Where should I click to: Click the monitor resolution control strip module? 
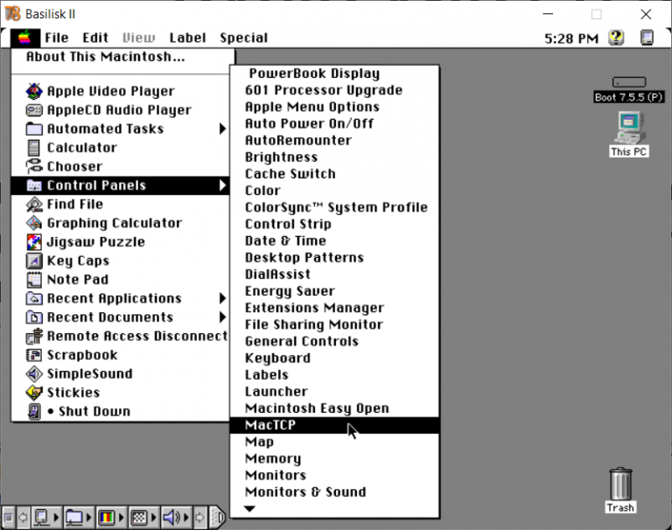point(143,518)
